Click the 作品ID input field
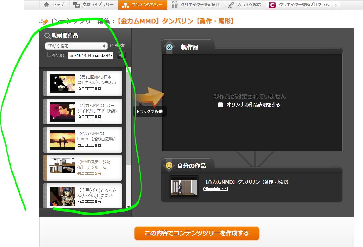This screenshot has width=363, height=247. 90,55
